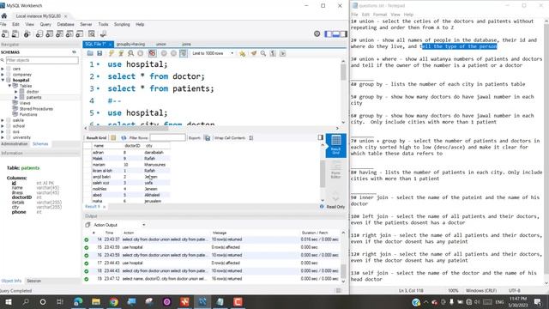
Task: Click the doctorID column header
Action: tap(132, 146)
